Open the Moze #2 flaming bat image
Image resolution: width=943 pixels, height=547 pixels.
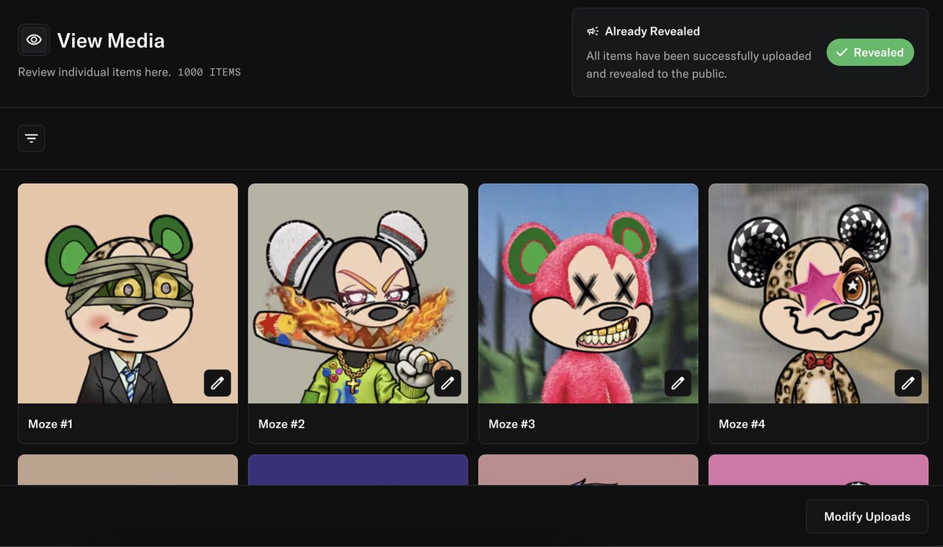point(358,294)
